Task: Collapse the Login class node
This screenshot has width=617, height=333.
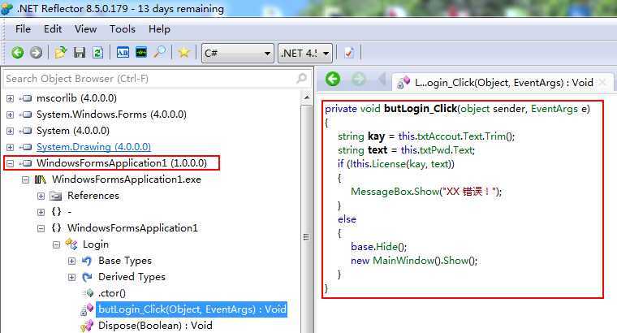Action: [56, 244]
